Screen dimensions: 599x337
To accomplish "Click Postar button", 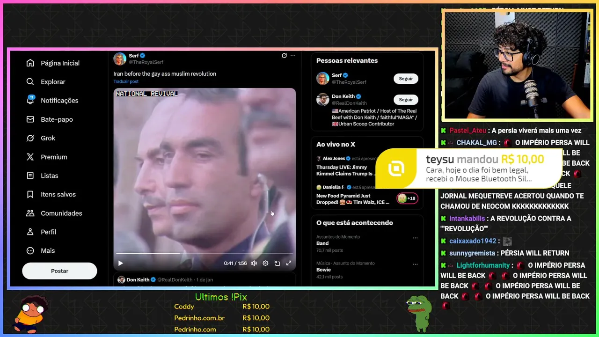I will point(59,271).
